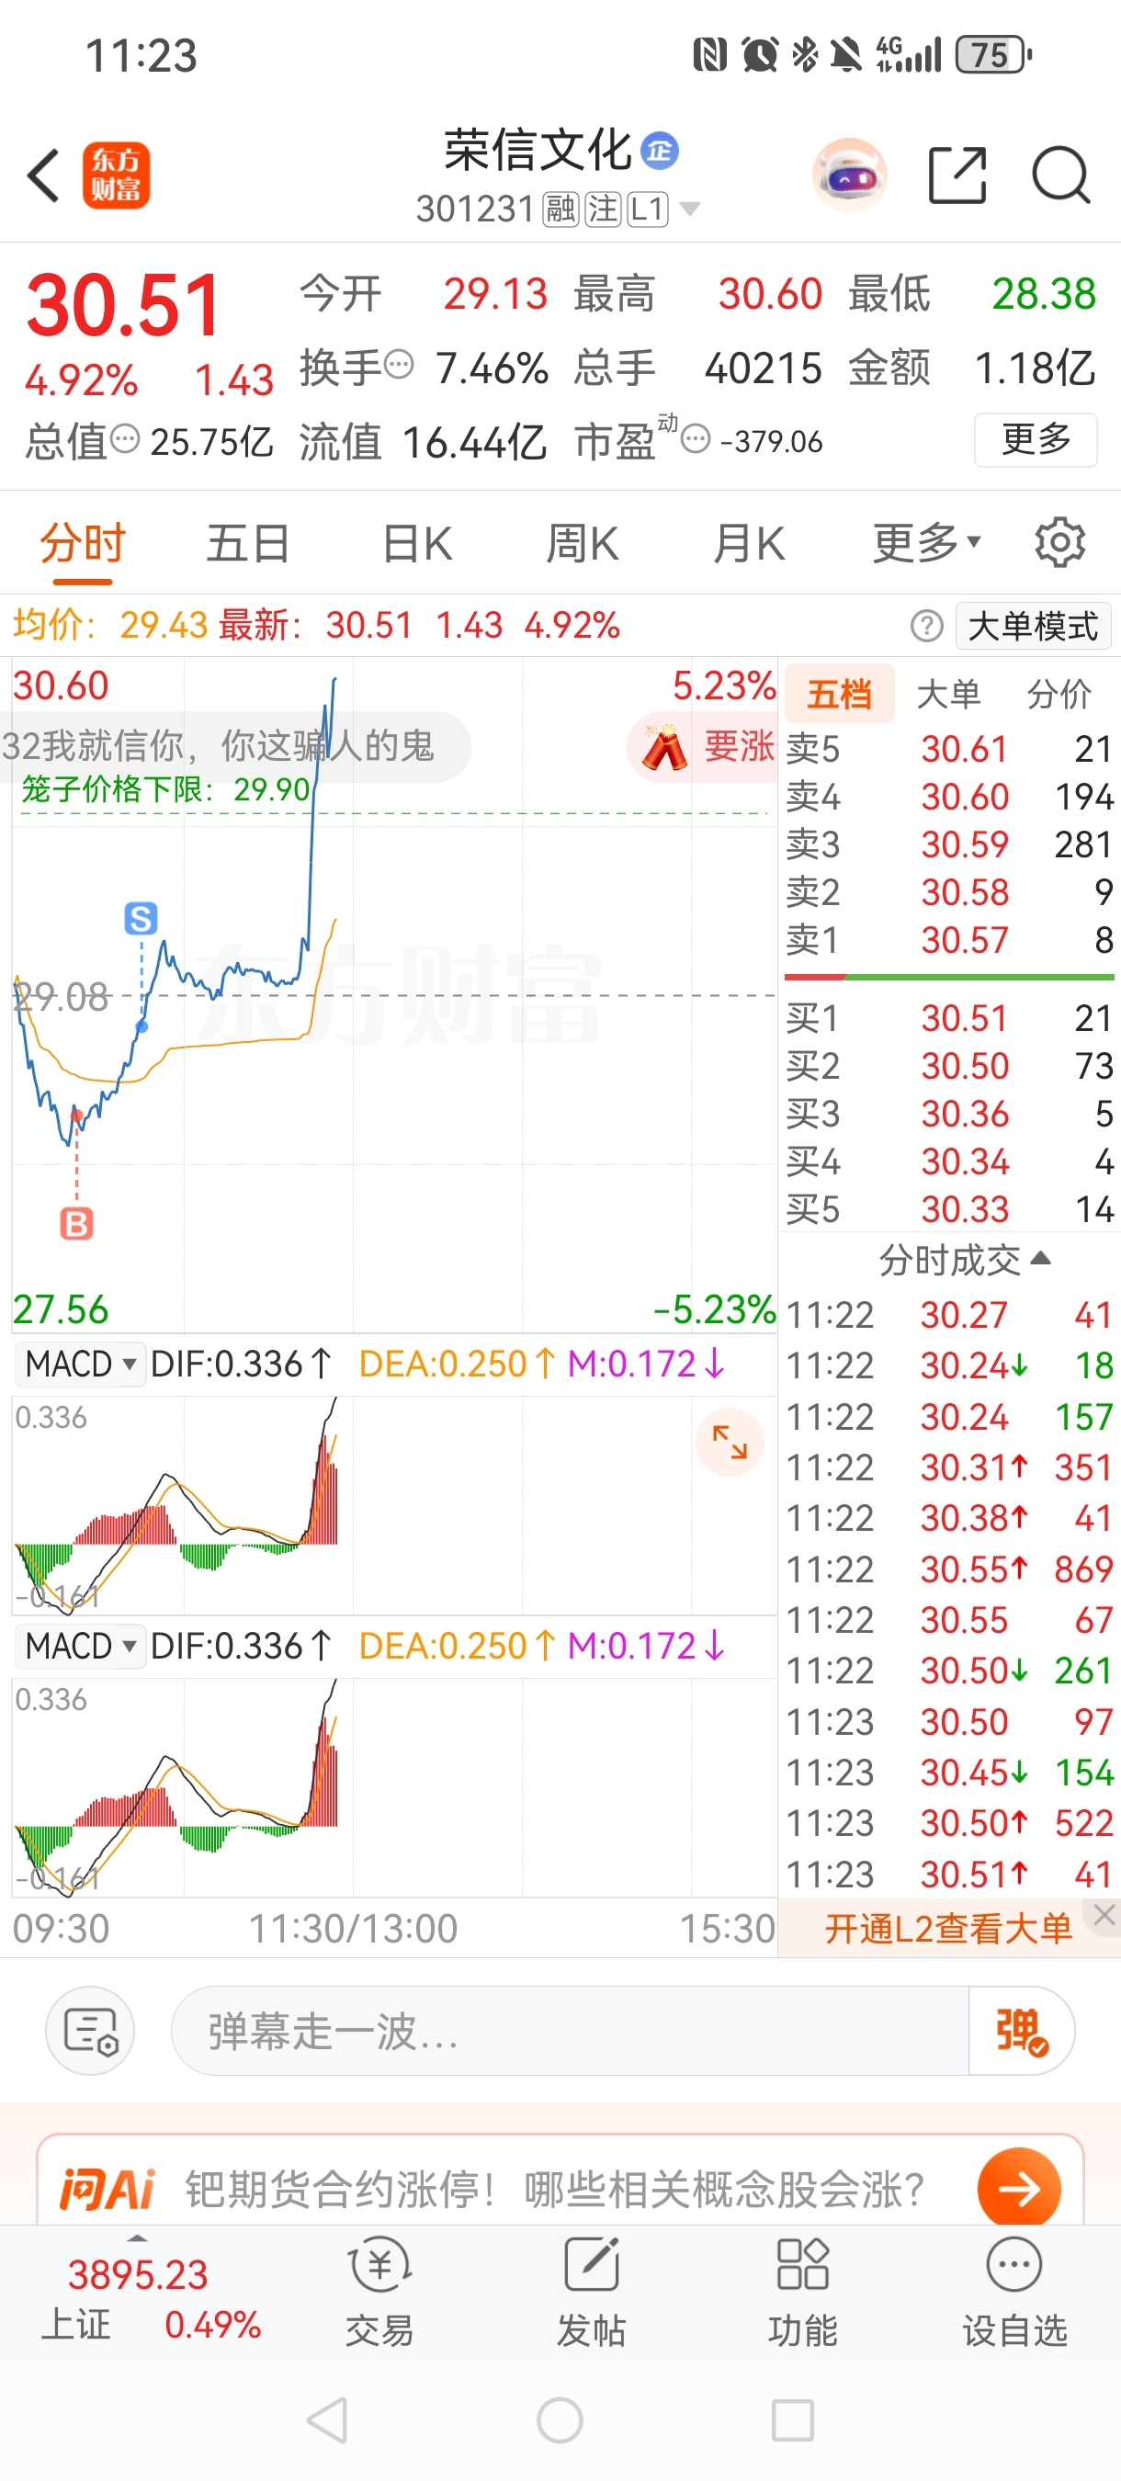
Task: Tap the 卖3 30.59 order row
Action: pyautogui.click(x=948, y=844)
